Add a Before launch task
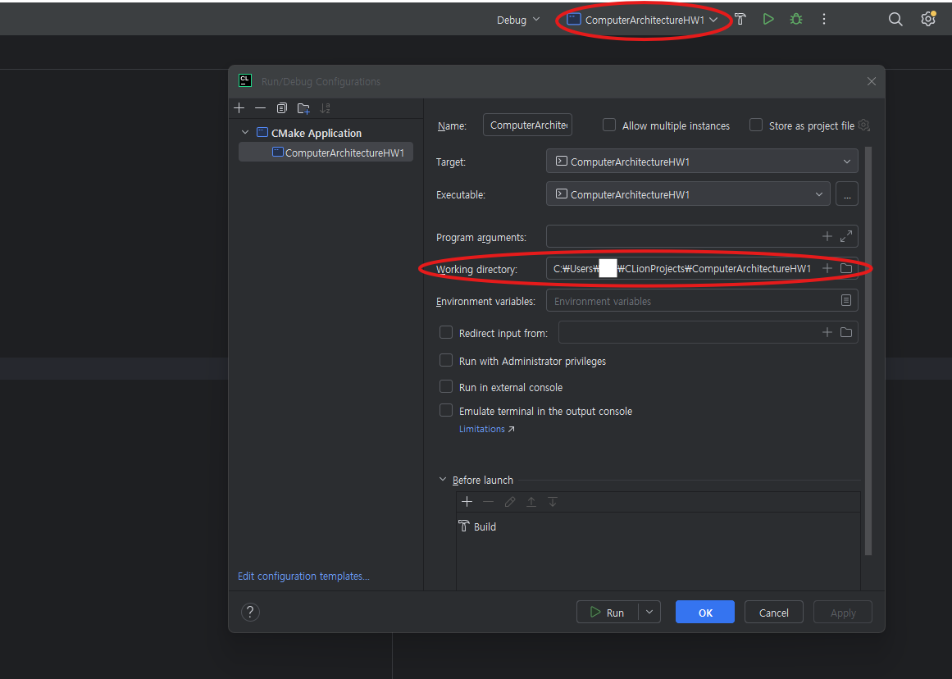The image size is (952, 679). pyautogui.click(x=467, y=502)
